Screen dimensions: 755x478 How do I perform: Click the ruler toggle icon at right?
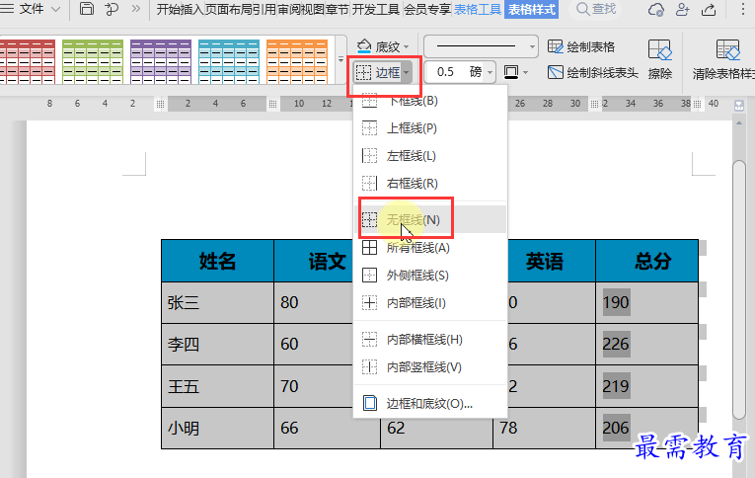[739, 105]
